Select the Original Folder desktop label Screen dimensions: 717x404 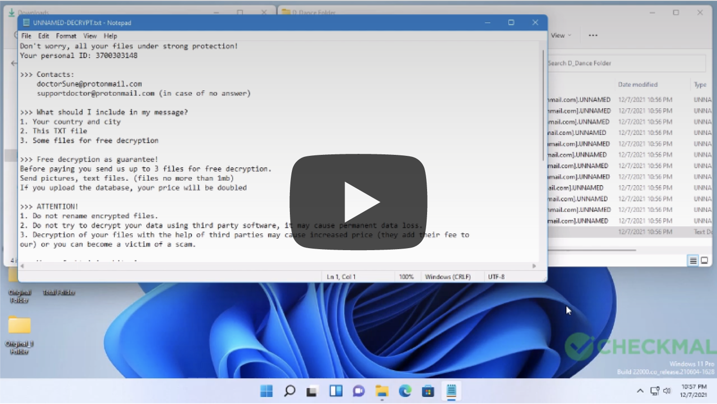click(x=19, y=296)
